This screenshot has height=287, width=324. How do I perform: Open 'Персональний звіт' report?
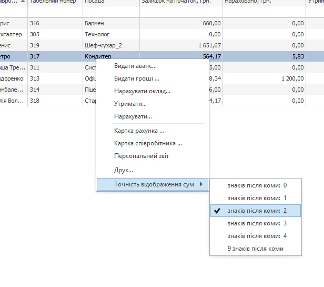point(141,156)
